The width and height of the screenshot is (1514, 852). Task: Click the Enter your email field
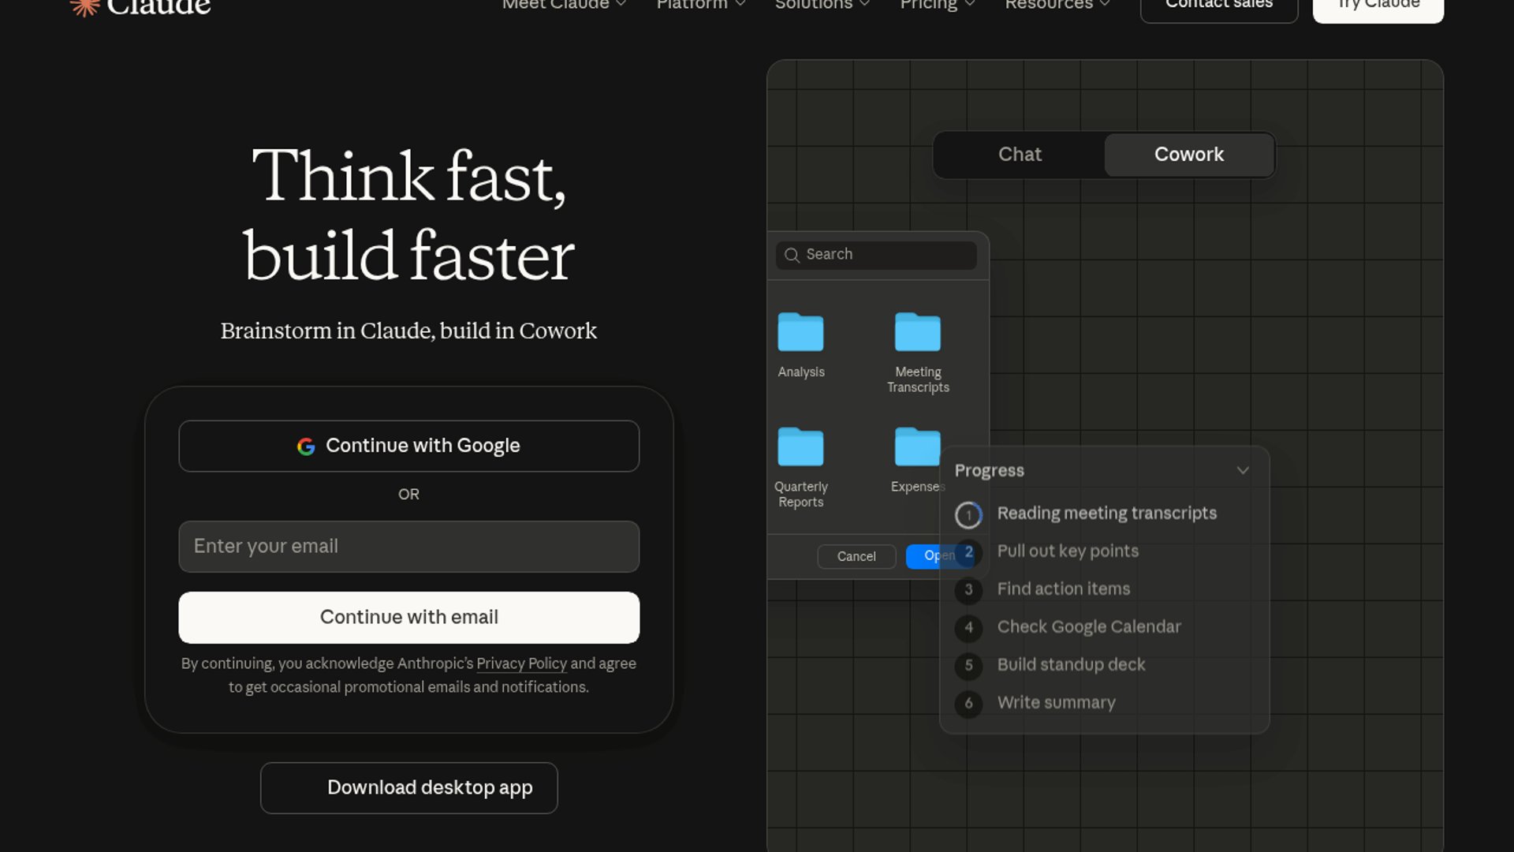tap(408, 547)
